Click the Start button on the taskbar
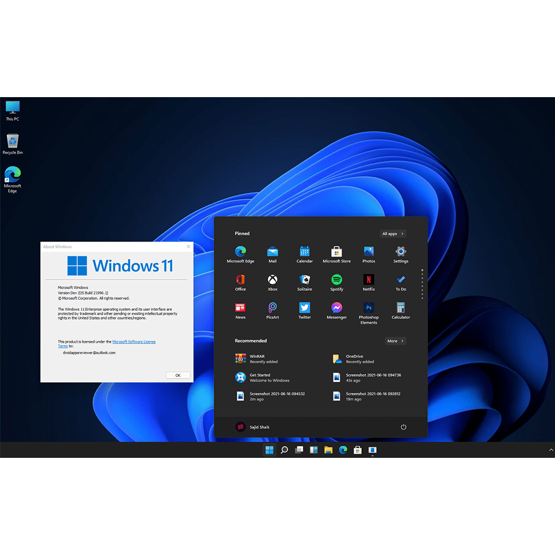This screenshot has height=555, width=555. (269, 450)
